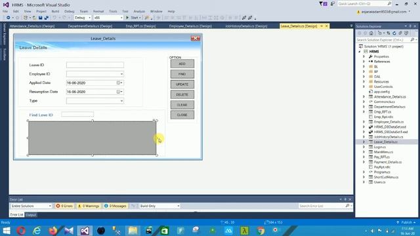Click the Publish status bar button
420x236 pixels.
pyautogui.click(x=406, y=222)
